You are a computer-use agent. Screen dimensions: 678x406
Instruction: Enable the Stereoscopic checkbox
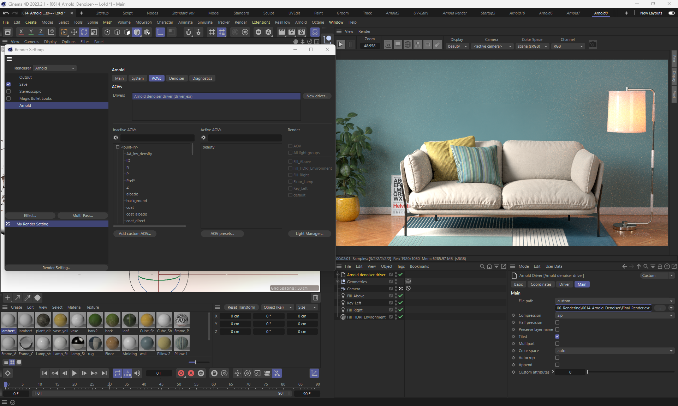click(x=8, y=91)
